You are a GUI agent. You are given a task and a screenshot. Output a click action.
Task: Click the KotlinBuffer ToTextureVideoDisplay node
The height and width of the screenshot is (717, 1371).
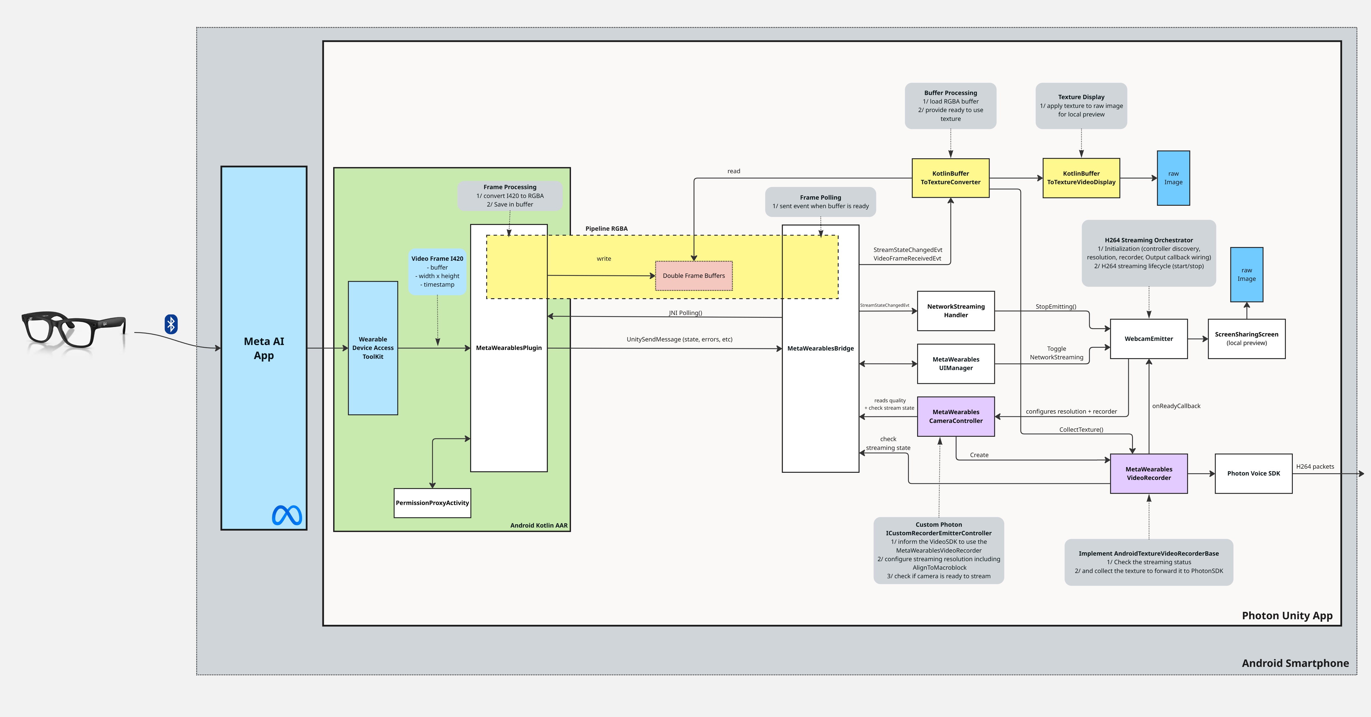[1081, 178]
